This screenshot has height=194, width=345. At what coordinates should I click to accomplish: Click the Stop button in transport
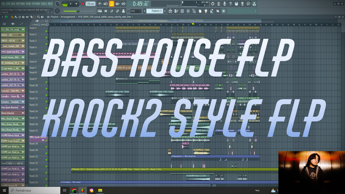tap(76, 4)
